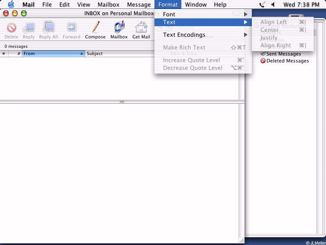Click the read-status dot column header

(x=4, y=53)
